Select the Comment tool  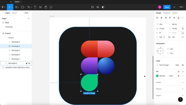coord(51,7)
